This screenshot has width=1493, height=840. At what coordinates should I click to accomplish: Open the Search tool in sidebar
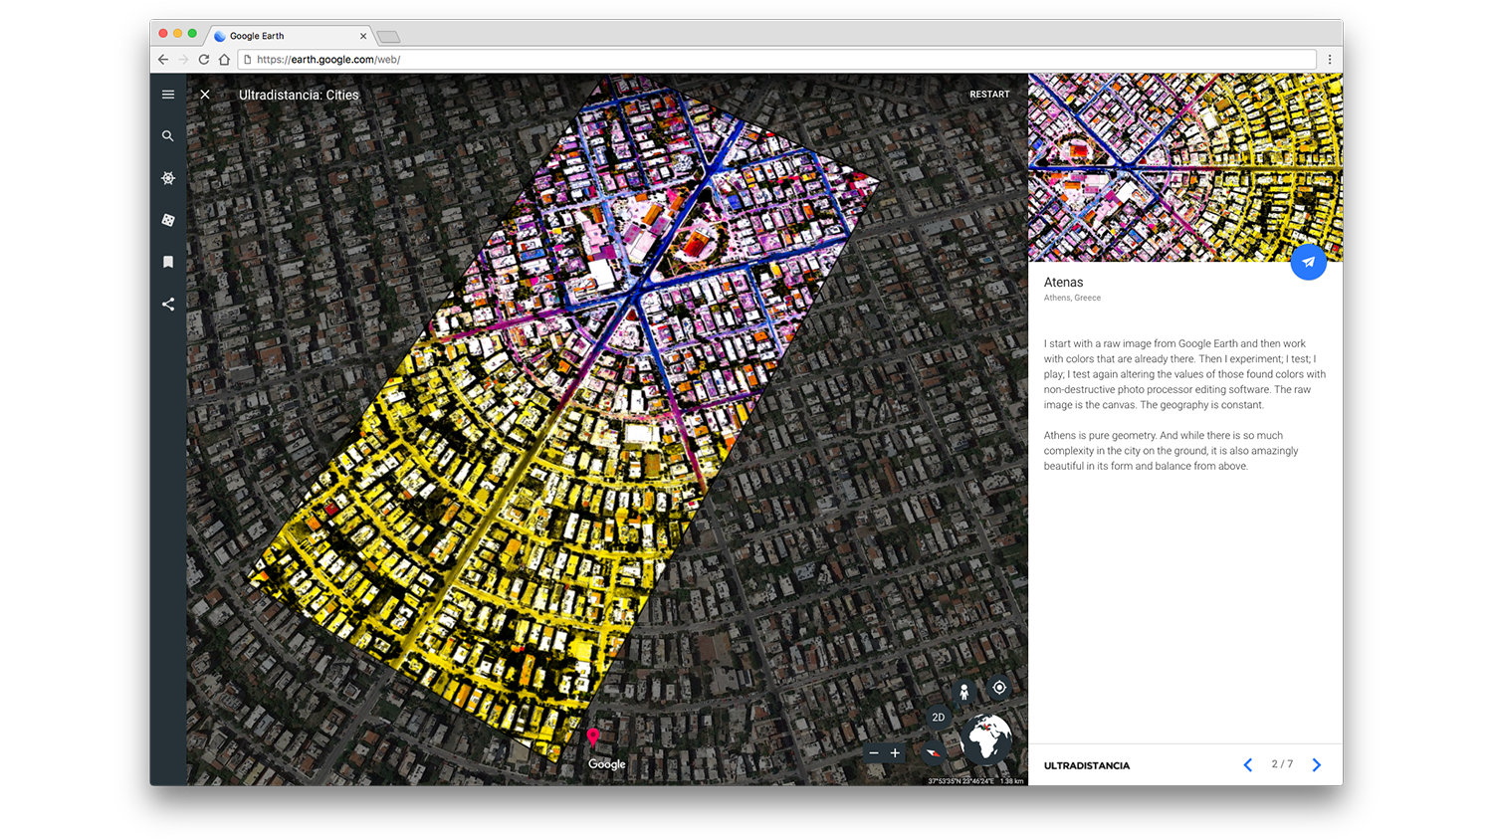click(x=168, y=136)
